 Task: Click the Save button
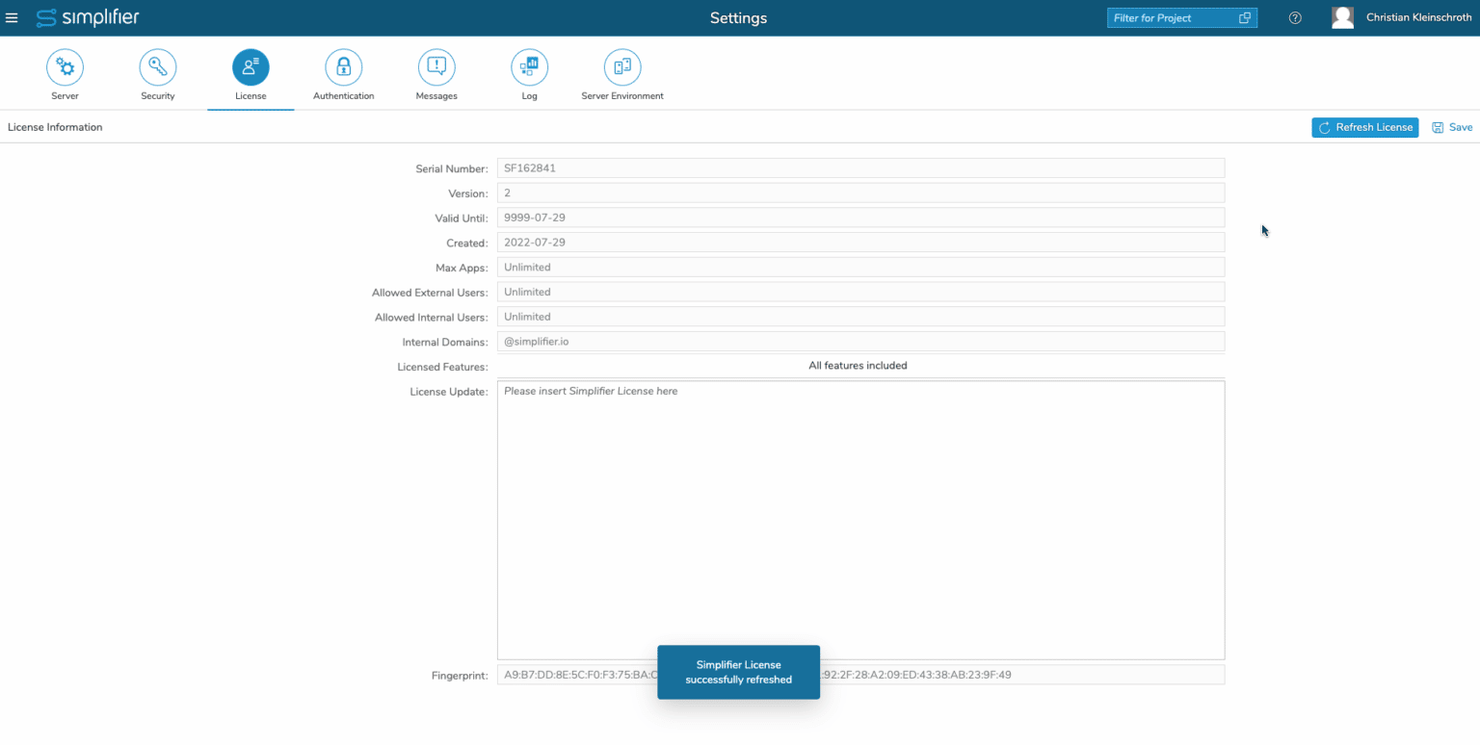click(1452, 127)
